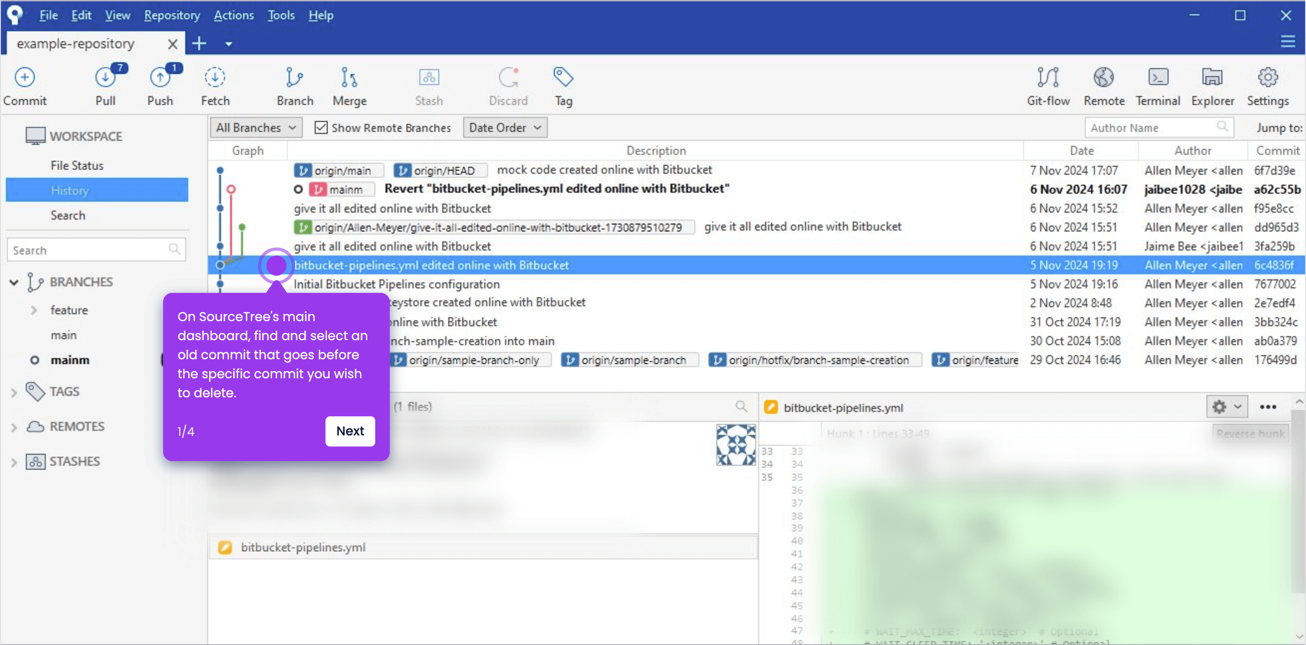The image size is (1306, 645).
Task: Collapse the BRANCHES section
Action: (x=14, y=283)
